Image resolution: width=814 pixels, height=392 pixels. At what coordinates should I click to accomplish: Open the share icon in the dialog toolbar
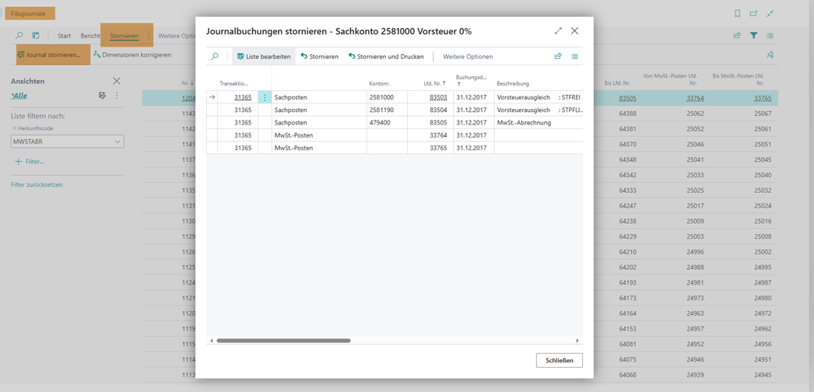pyautogui.click(x=557, y=57)
